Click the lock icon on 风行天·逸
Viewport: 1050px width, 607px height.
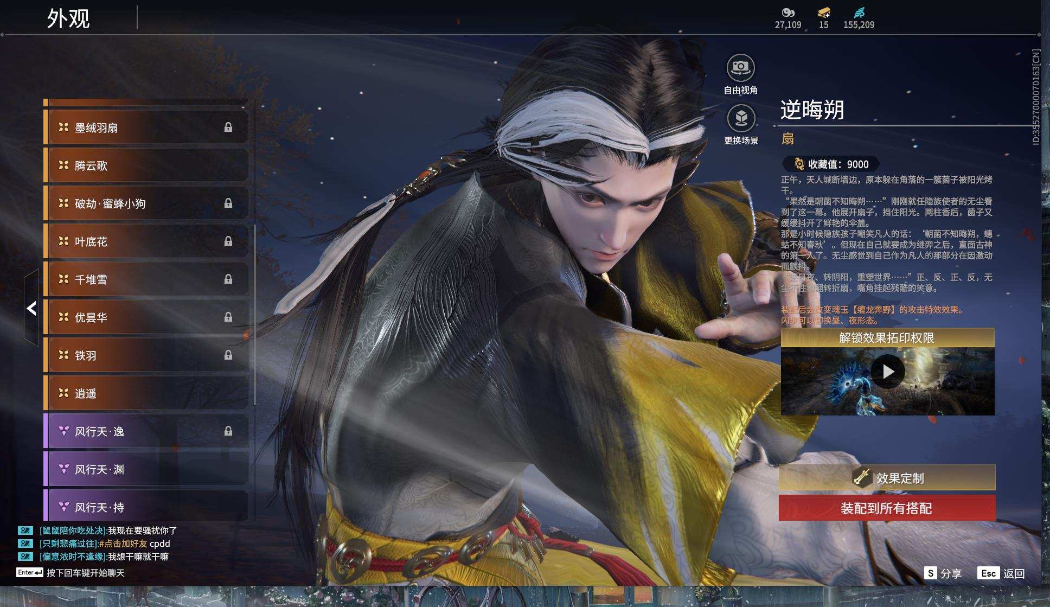(228, 431)
